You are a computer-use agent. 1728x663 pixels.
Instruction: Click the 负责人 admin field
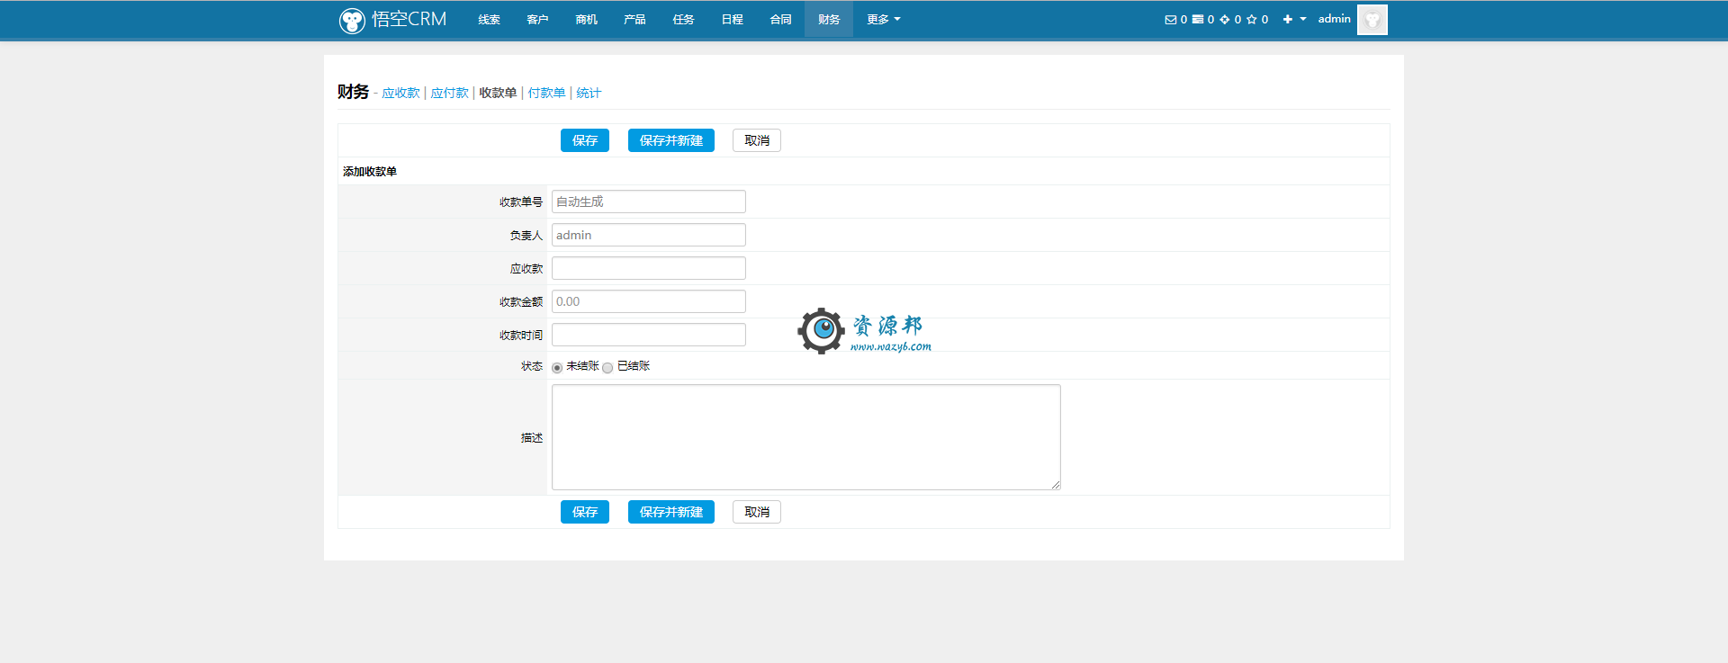click(x=649, y=235)
